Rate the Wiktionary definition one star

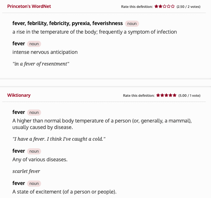(x=158, y=95)
